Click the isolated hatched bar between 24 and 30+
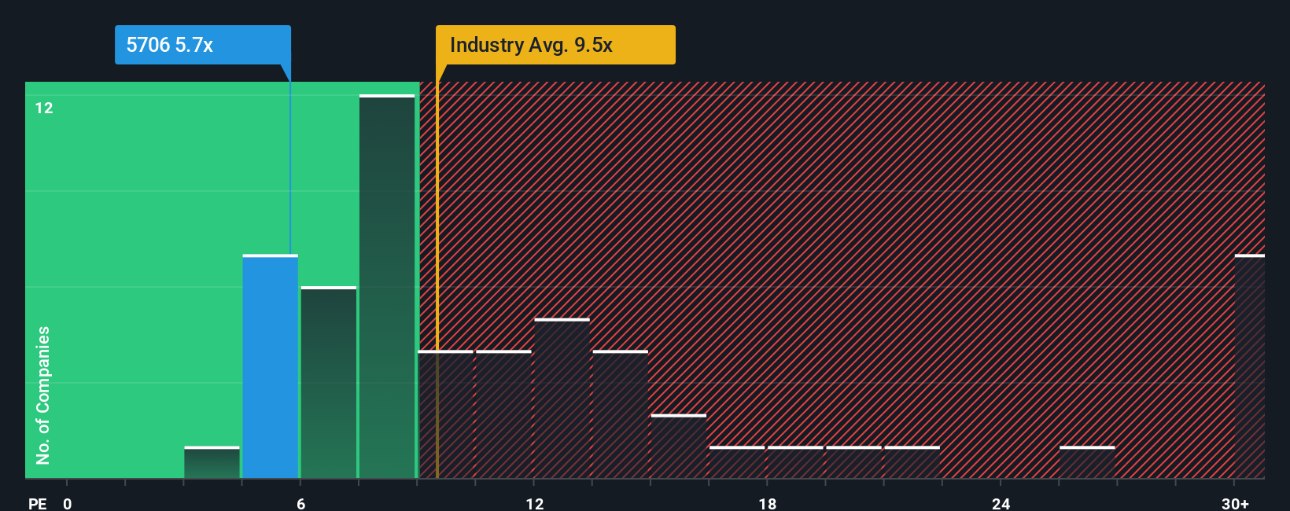The image size is (1290, 511). click(1087, 462)
